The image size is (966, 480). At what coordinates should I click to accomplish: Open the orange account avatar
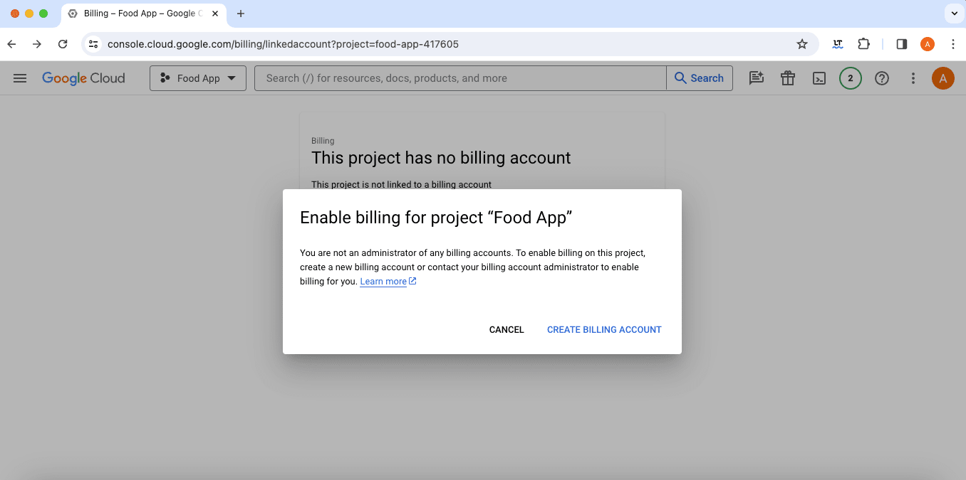tap(942, 78)
